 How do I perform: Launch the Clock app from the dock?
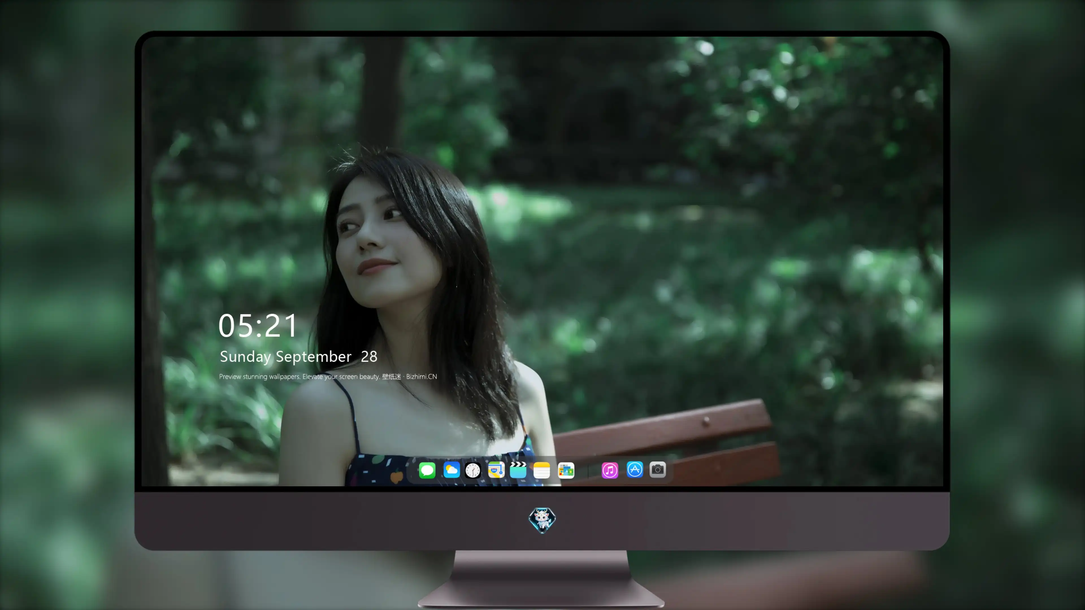click(x=473, y=470)
